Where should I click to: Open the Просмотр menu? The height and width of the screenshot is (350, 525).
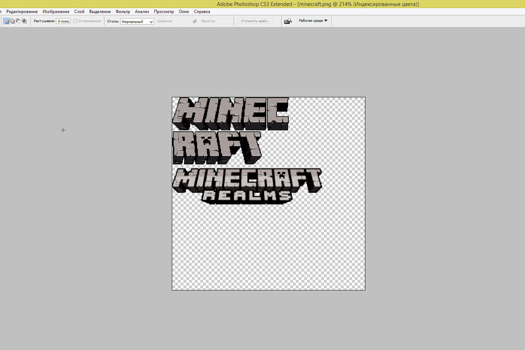pos(164,11)
